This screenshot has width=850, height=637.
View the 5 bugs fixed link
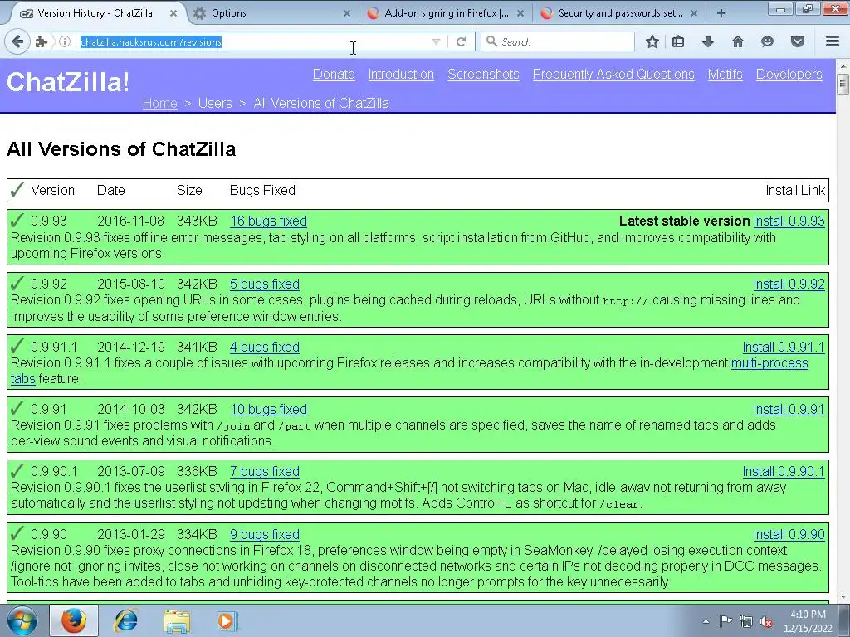pyautogui.click(x=265, y=284)
